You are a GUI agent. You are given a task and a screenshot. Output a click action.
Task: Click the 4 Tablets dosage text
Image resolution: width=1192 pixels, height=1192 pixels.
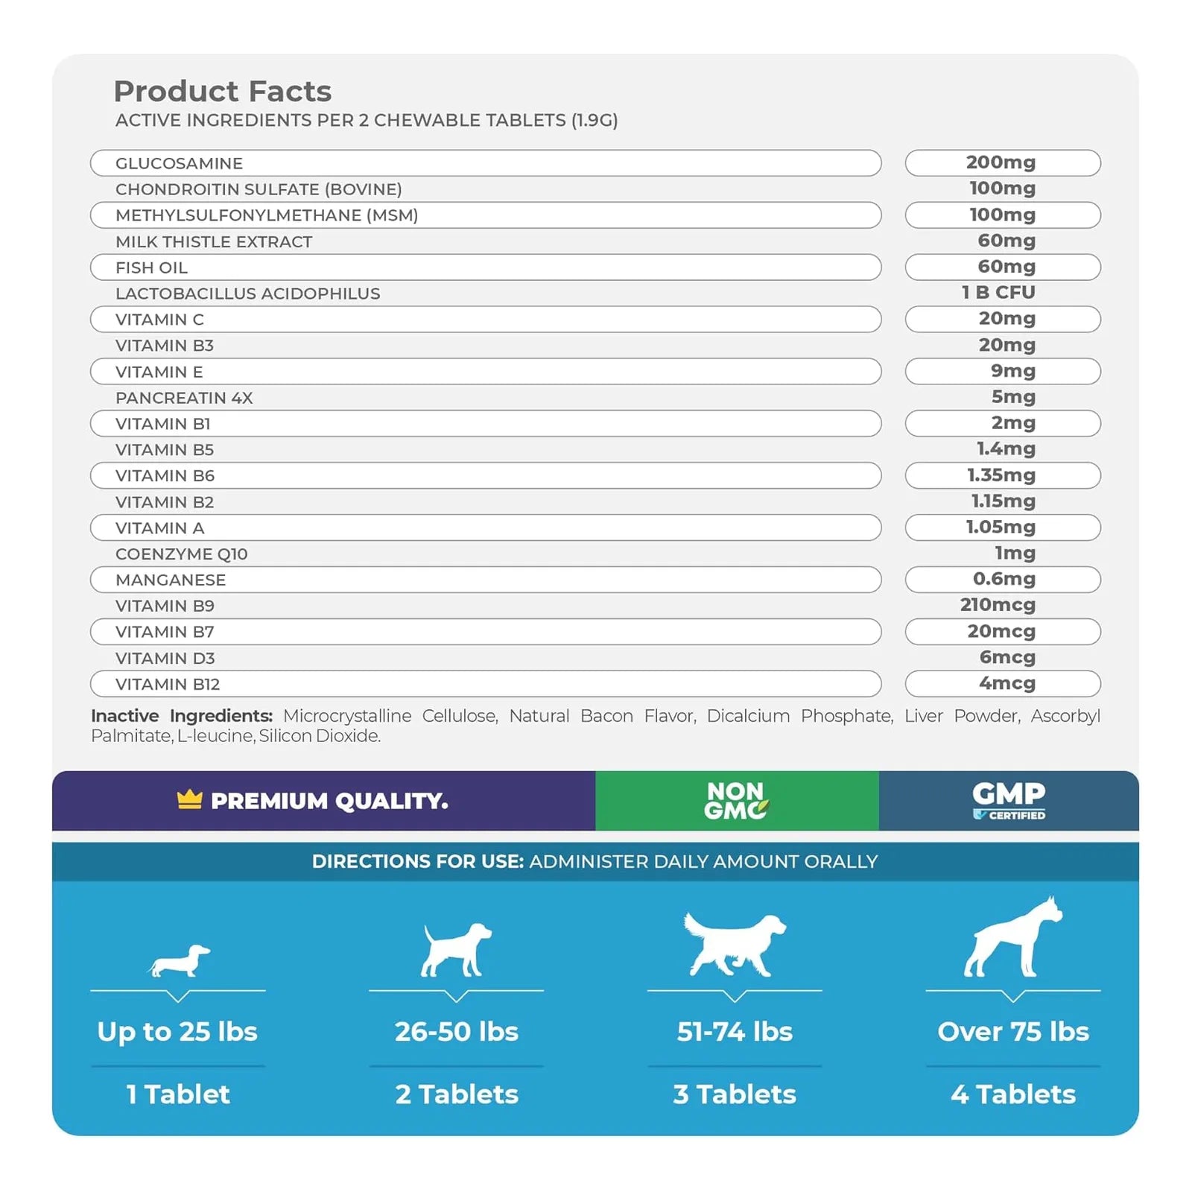1013,1094
